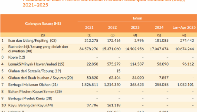Viewport: 197px width, 112px height.
Task: Click value 575.279 in Lemak&Minyak row
Action: 114,64
